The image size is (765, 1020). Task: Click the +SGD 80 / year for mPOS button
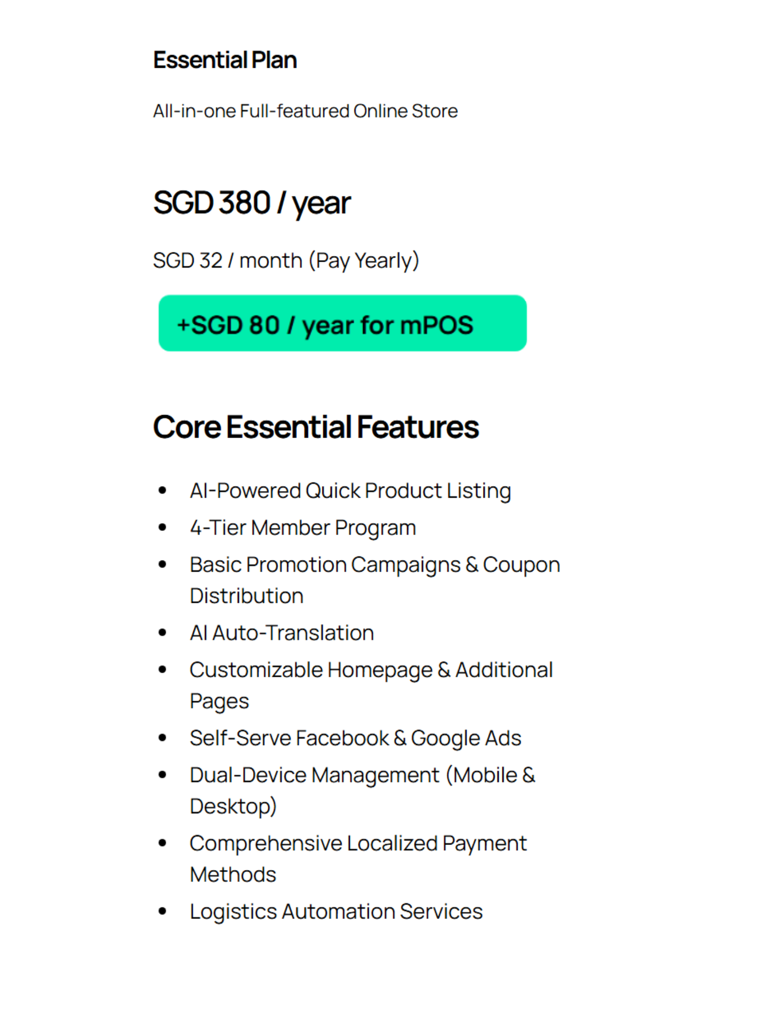tap(342, 323)
